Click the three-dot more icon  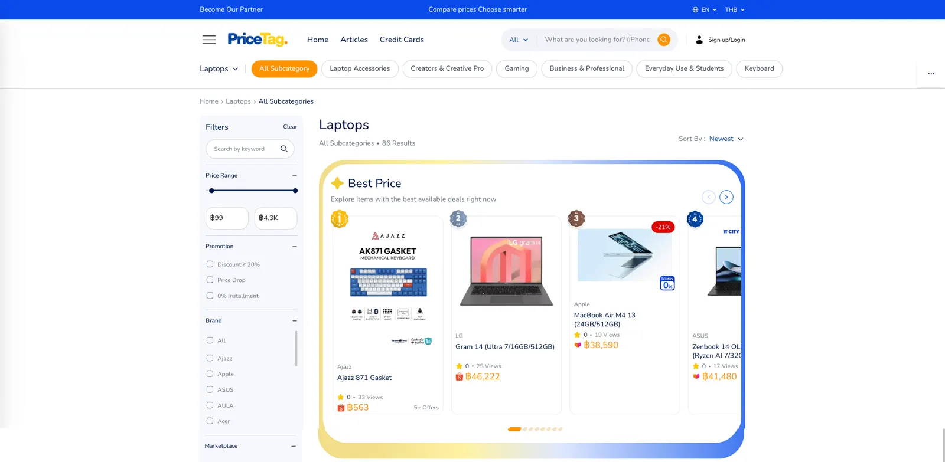coord(931,74)
